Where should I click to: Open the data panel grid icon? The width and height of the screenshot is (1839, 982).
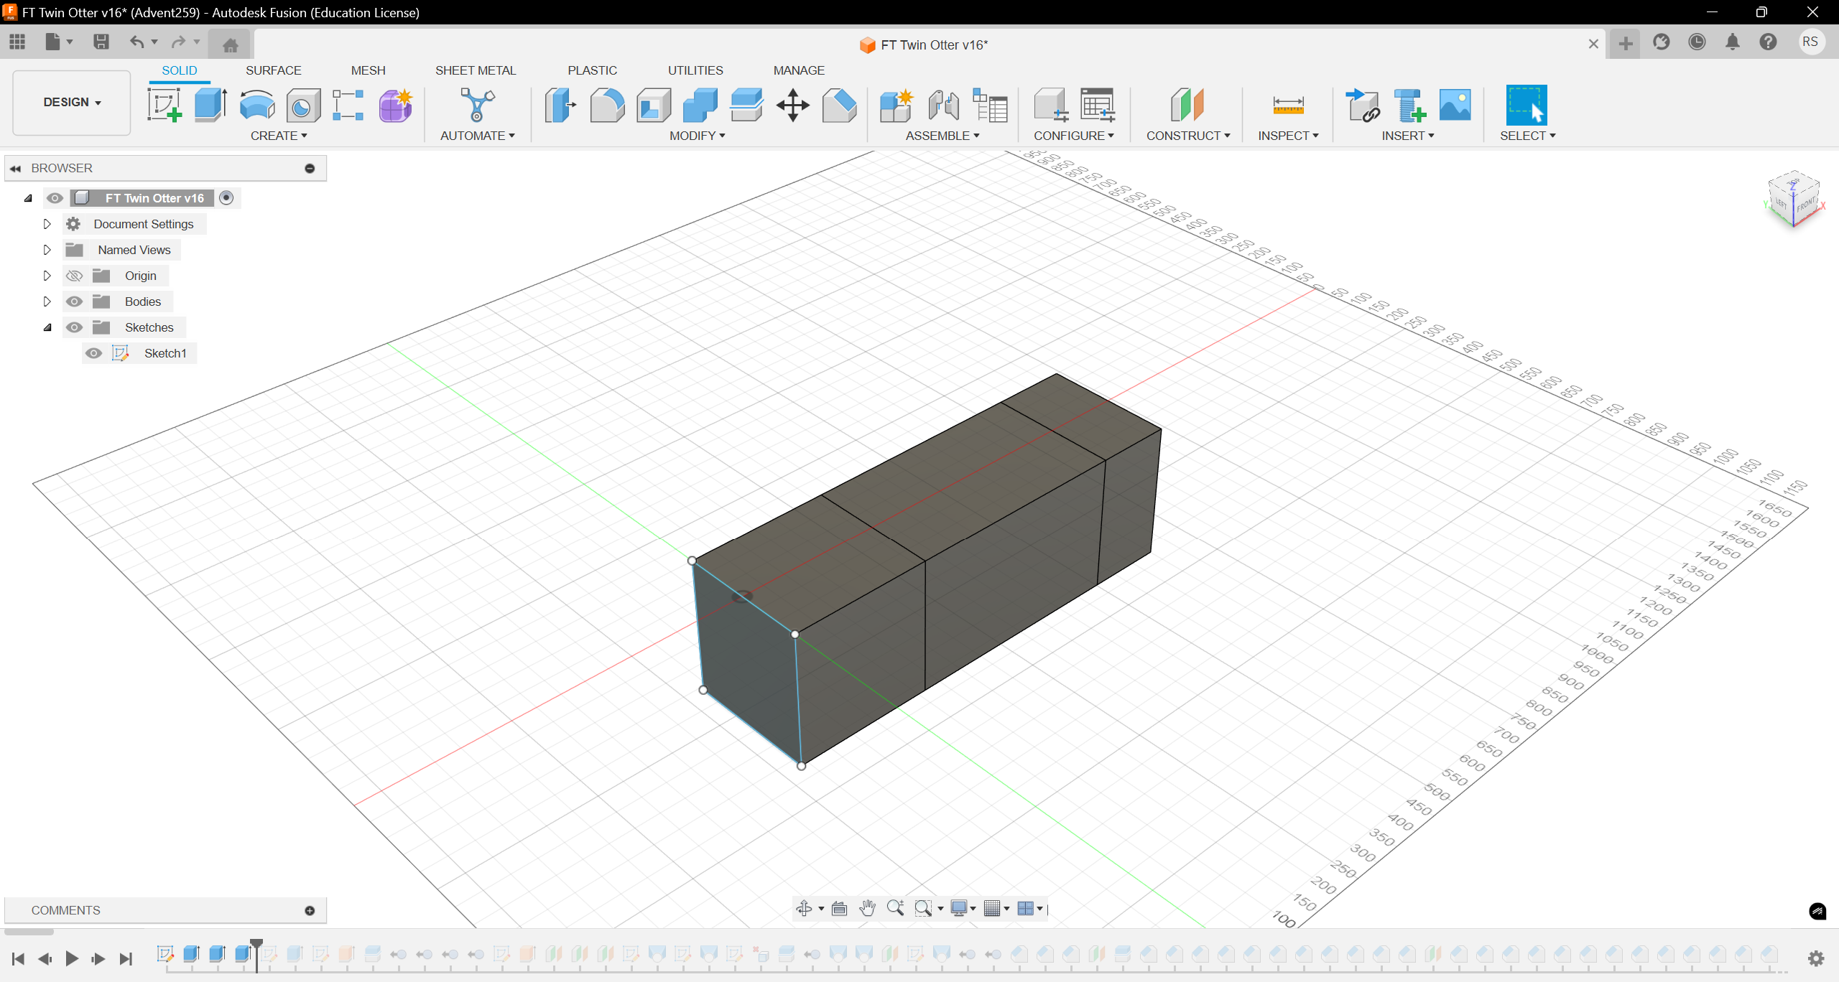pos(17,42)
